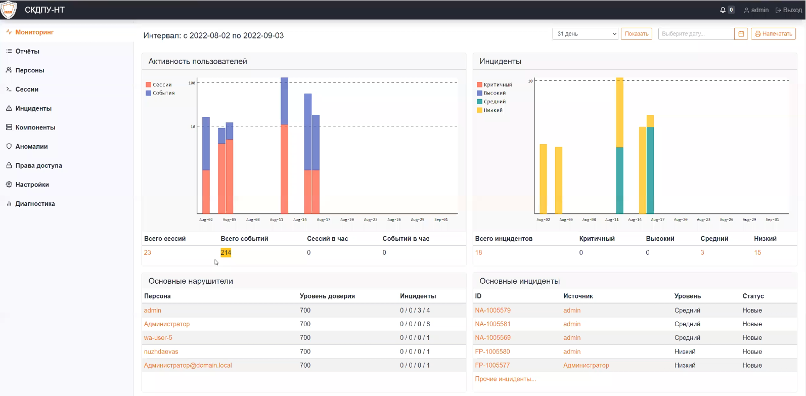
Task: Click the Компоненты server icon
Action: (9, 127)
